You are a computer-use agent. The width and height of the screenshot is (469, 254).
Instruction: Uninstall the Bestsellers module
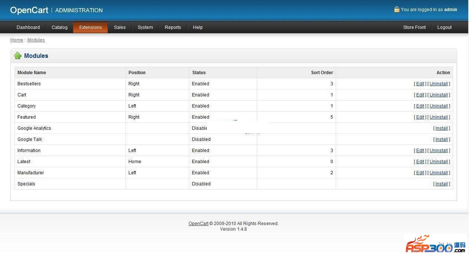[x=439, y=84]
